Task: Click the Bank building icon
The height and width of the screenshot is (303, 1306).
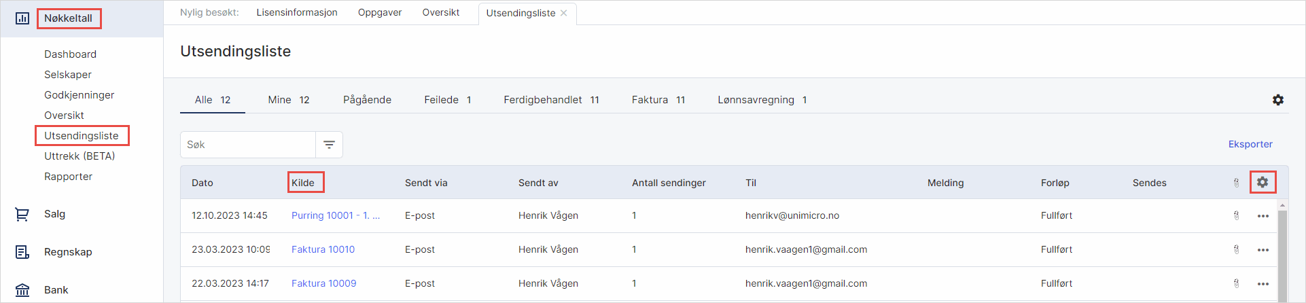Action: point(22,290)
